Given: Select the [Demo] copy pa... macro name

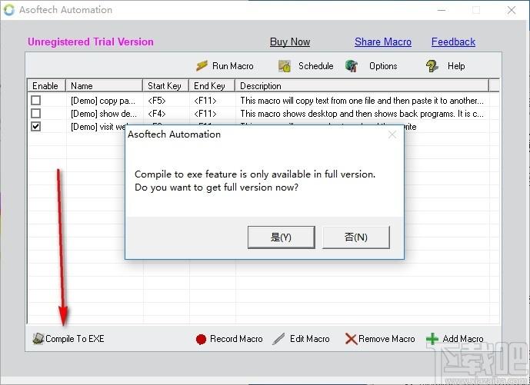Looking at the screenshot, I should tap(103, 101).
